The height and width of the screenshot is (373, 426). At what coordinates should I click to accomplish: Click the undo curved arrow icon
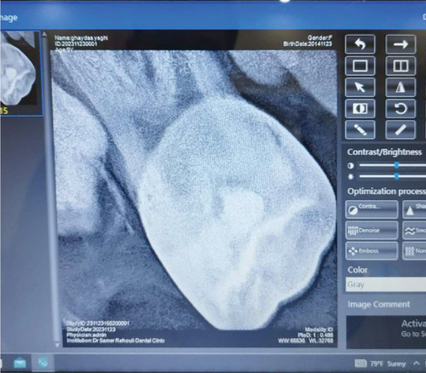pos(360,44)
